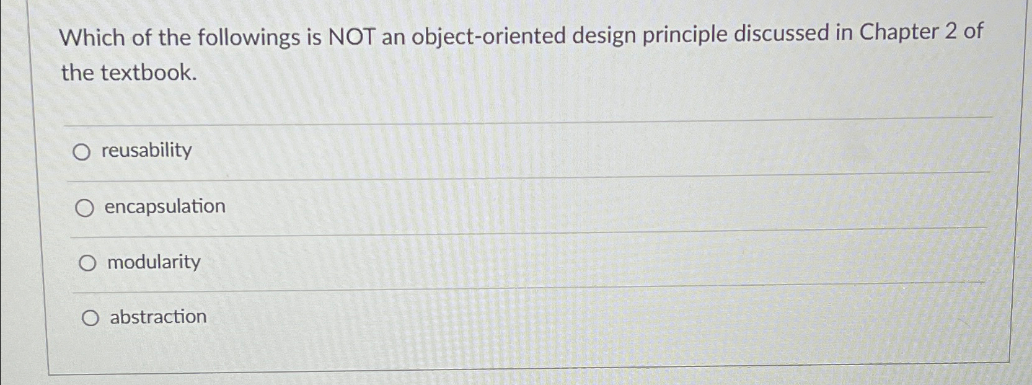Image resolution: width=1032 pixels, height=385 pixels.
Task: Select the modularity radio button
Action: tap(87, 263)
